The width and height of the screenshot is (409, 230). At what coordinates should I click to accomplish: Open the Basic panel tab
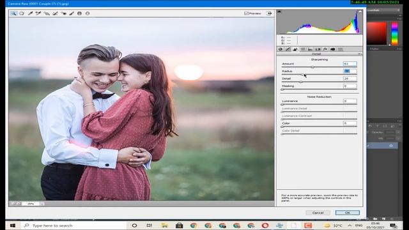click(281, 49)
